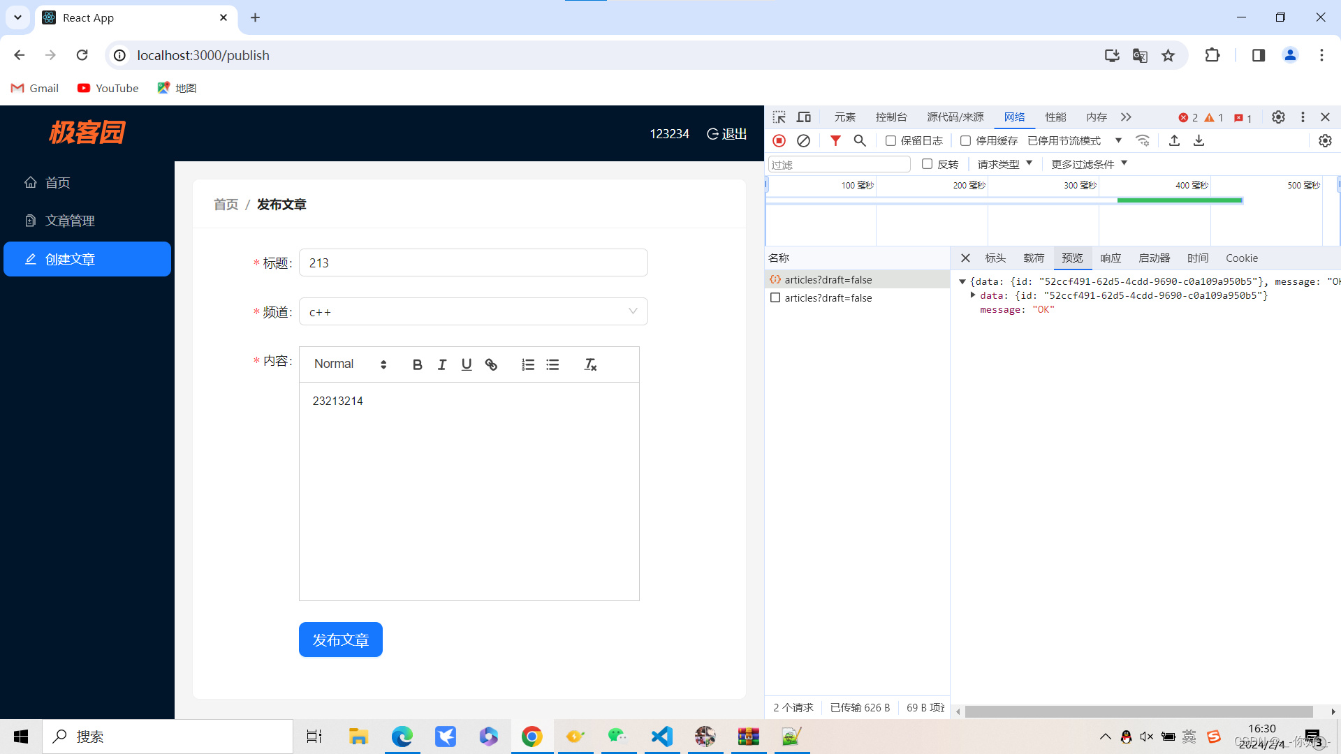The image size is (1341, 754).
Task: Click the Bold formatting icon
Action: pos(416,364)
